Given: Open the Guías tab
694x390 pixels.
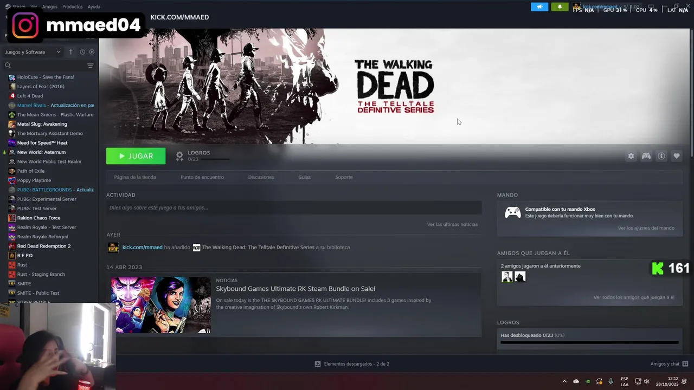Looking at the screenshot, I should coord(304,177).
